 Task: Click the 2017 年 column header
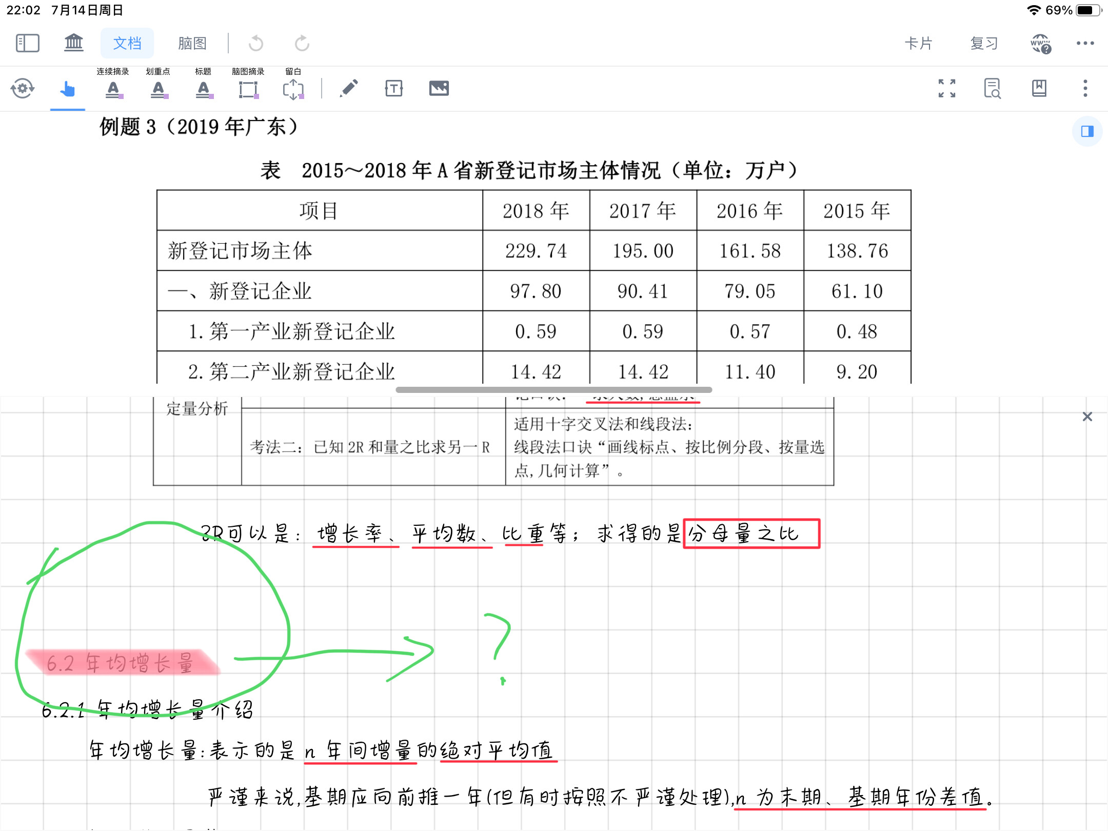pos(643,210)
